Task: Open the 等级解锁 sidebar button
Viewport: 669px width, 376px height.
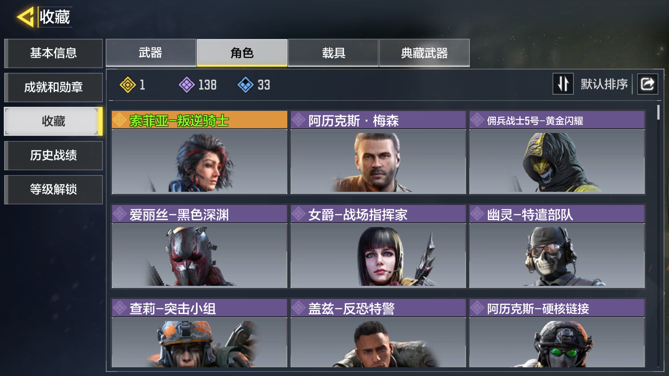Action: coord(53,189)
